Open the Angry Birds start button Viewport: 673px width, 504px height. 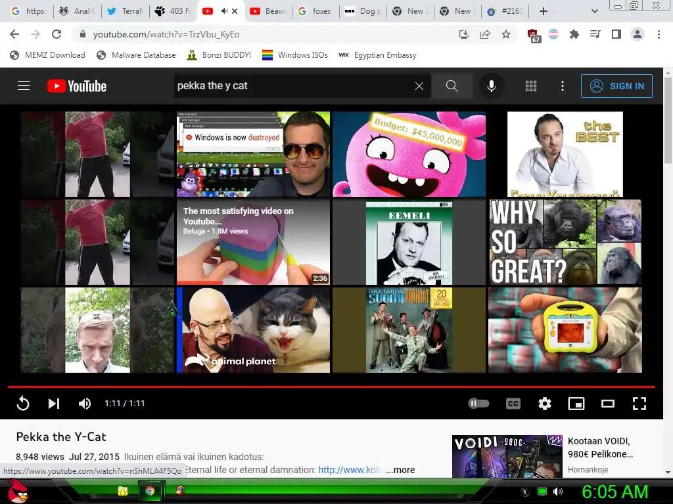18,491
